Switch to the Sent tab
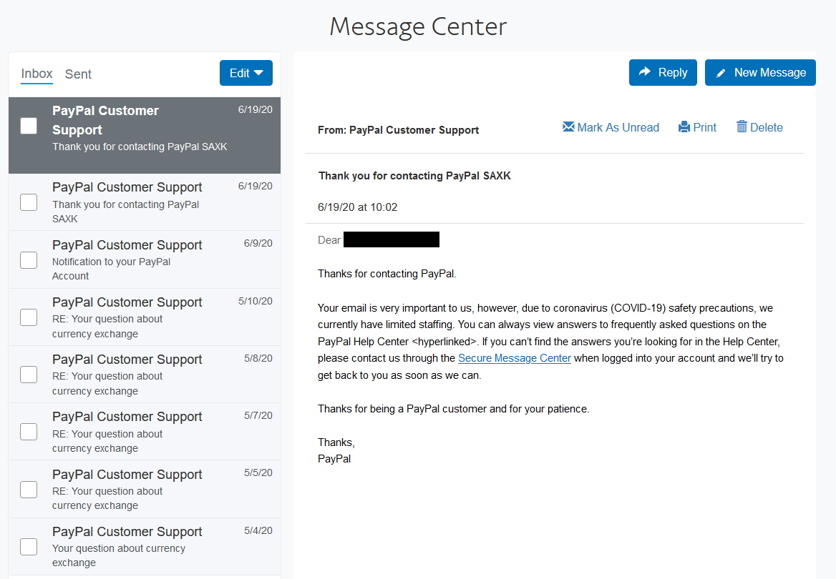Image resolution: width=836 pixels, height=579 pixels. (78, 74)
